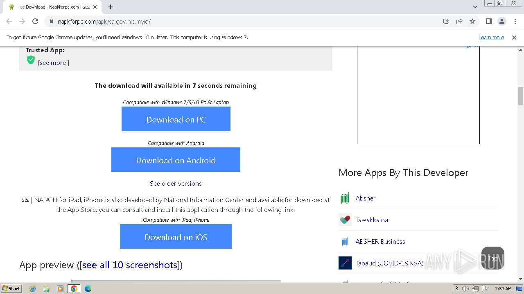524x294 pixels.
Task: Click the share page icon
Action: tap(459, 21)
